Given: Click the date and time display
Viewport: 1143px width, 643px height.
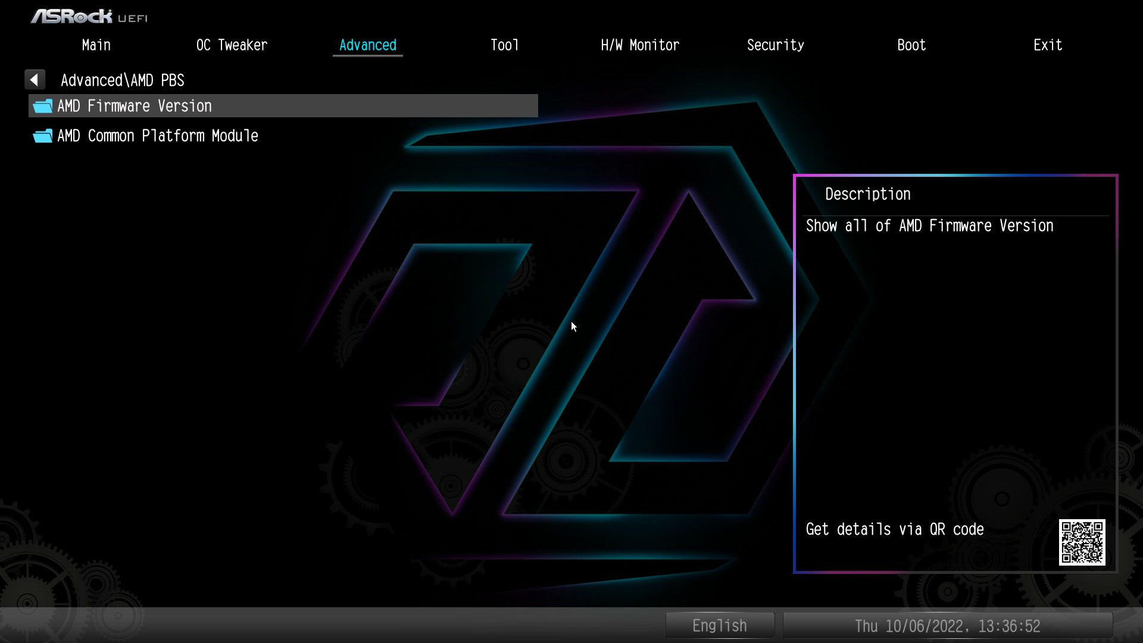Looking at the screenshot, I should pos(947,626).
